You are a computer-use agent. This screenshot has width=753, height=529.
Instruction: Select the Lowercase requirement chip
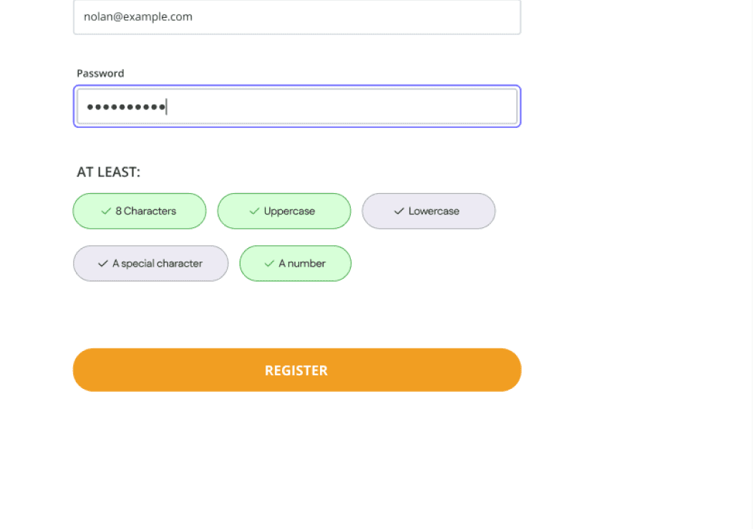429,211
